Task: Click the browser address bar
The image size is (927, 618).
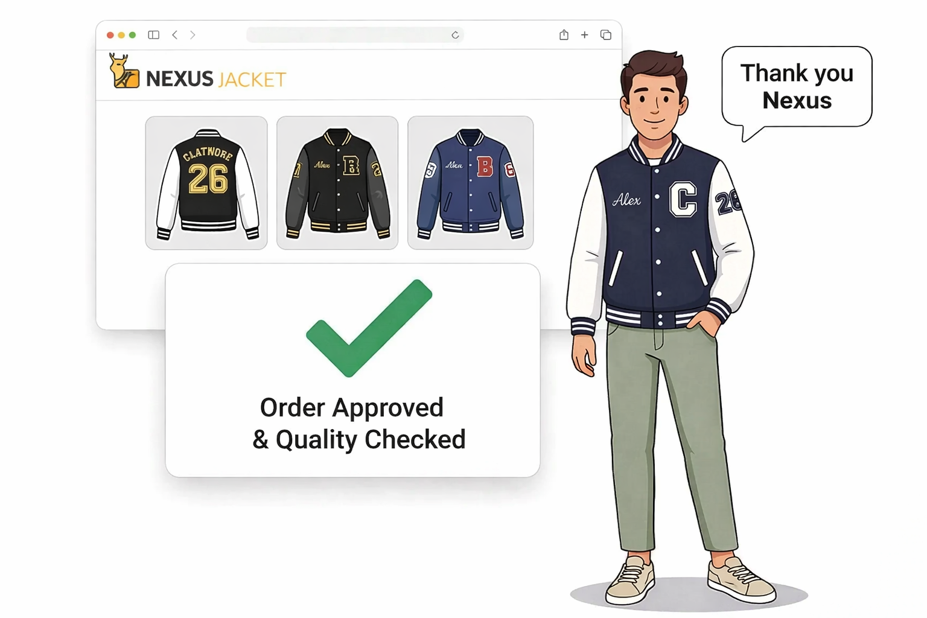Action: [x=355, y=35]
